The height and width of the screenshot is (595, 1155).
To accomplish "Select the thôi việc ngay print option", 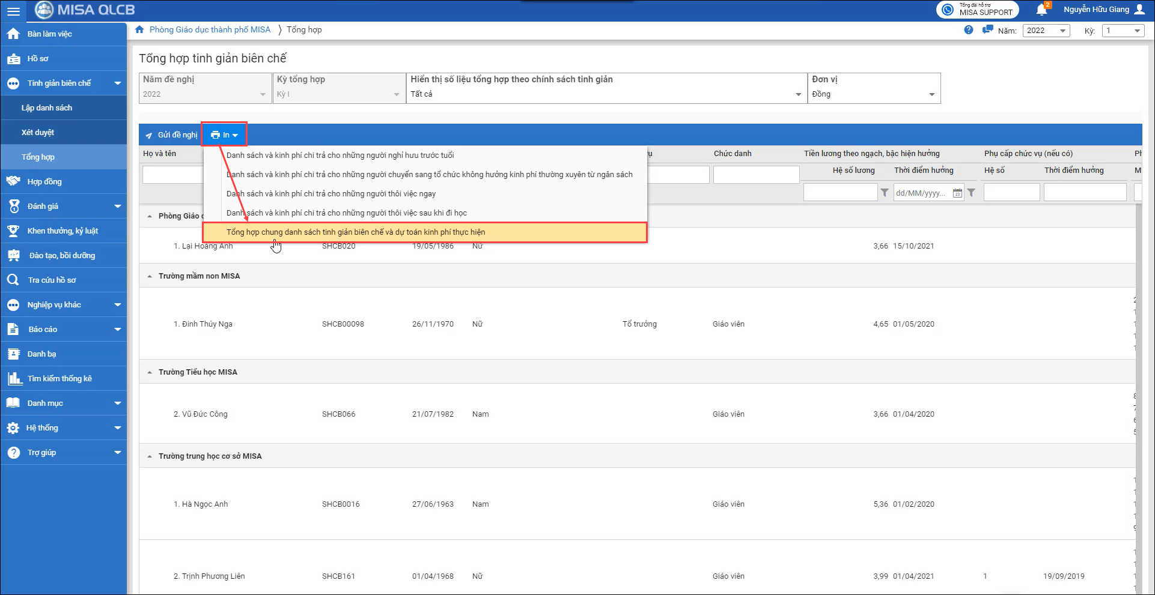I will pyautogui.click(x=331, y=194).
